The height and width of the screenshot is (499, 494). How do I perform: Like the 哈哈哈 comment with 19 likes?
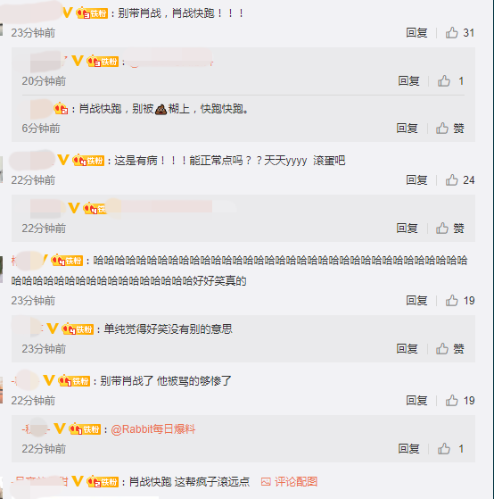(451, 301)
